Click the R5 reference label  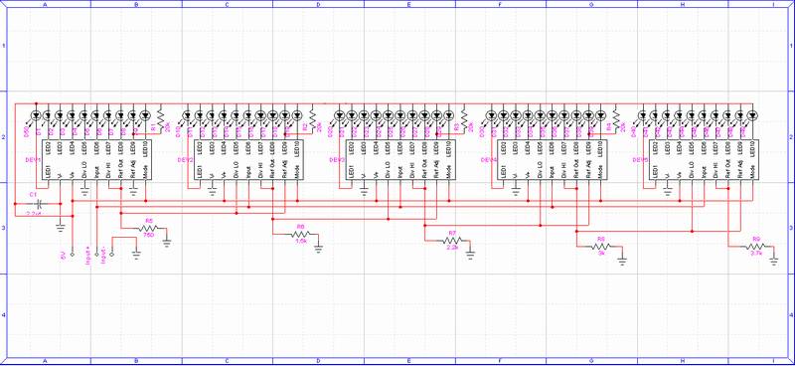[149, 221]
